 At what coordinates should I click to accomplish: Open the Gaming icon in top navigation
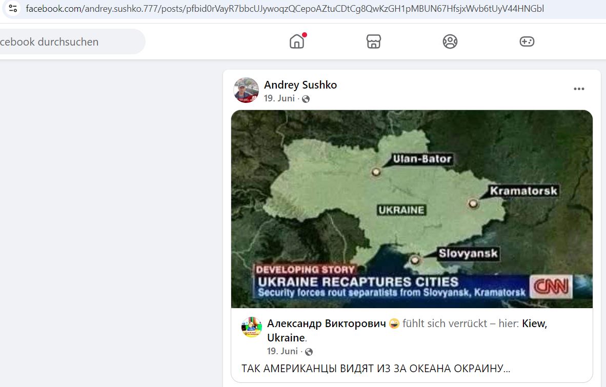[x=527, y=41]
